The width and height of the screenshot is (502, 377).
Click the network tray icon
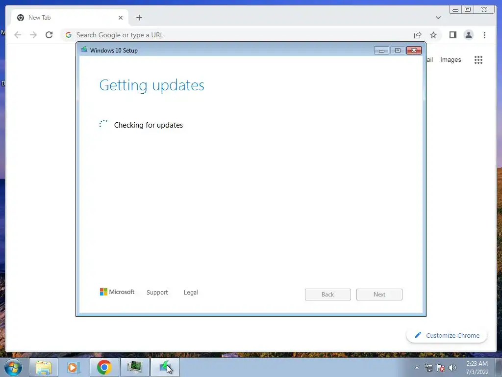pyautogui.click(x=428, y=368)
